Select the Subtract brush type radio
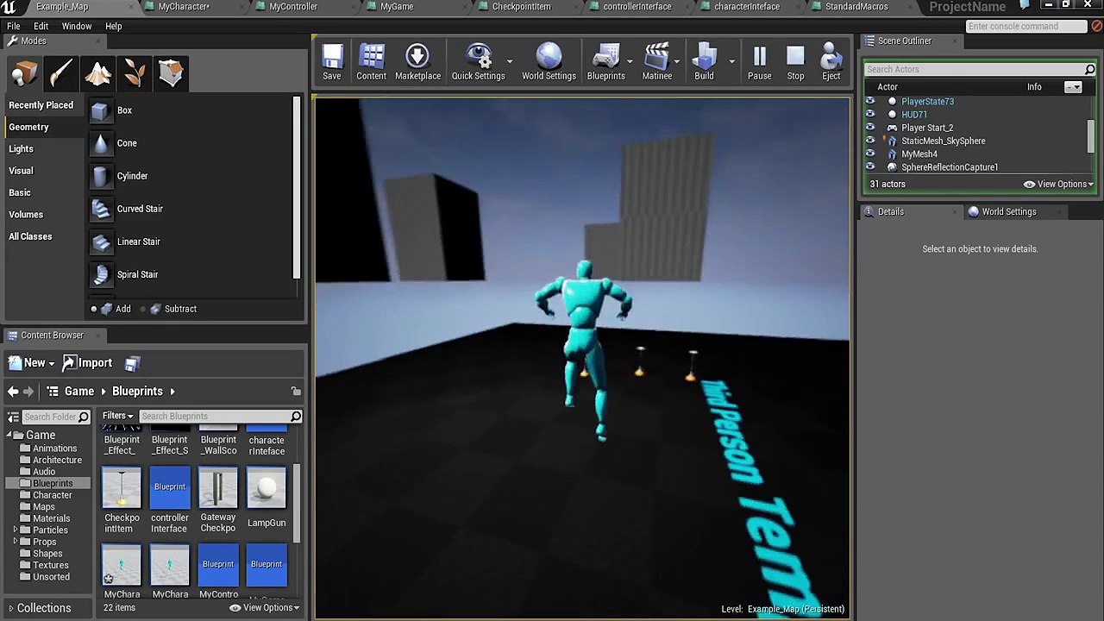The width and height of the screenshot is (1104, 621). coord(143,309)
